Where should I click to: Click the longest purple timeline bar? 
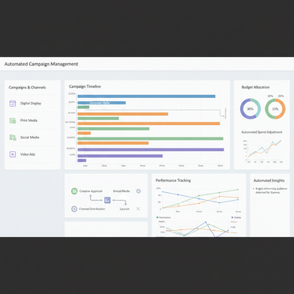click(151, 149)
